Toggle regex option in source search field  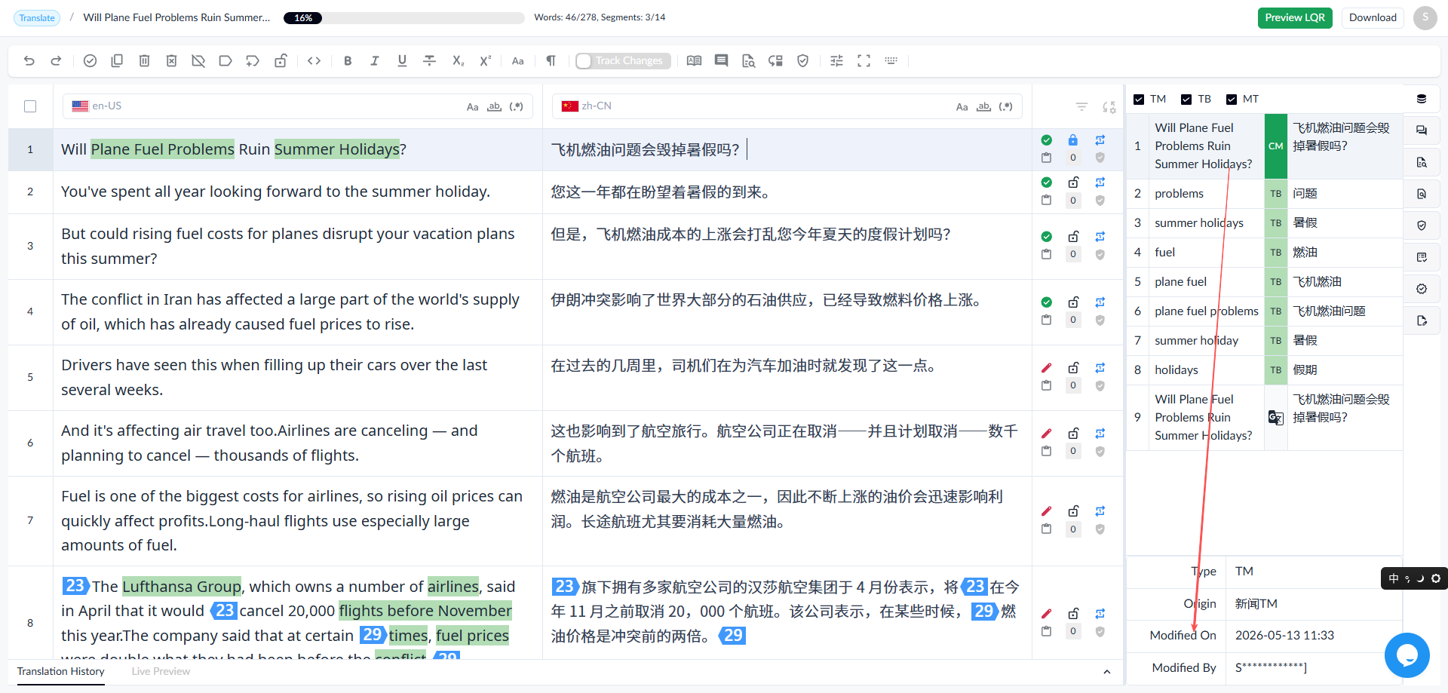(x=516, y=107)
